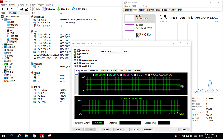Expand the security shield node
The width and height of the screenshot is (223, 139).
click(2, 72)
